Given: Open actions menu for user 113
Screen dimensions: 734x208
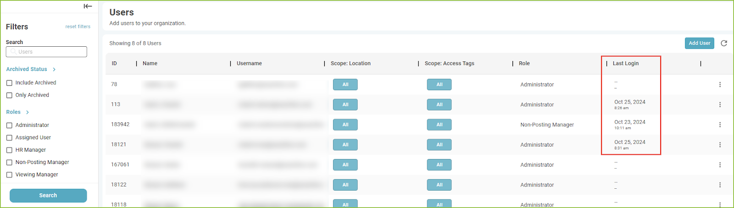Looking at the screenshot, I should [720, 104].
